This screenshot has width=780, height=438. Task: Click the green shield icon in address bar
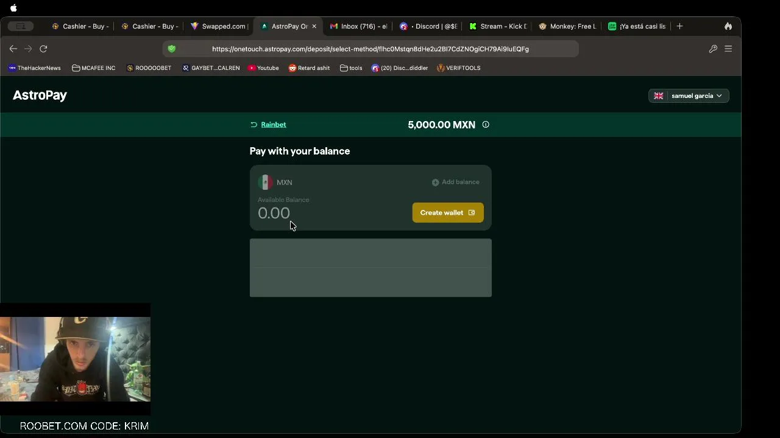pos(172,49)
